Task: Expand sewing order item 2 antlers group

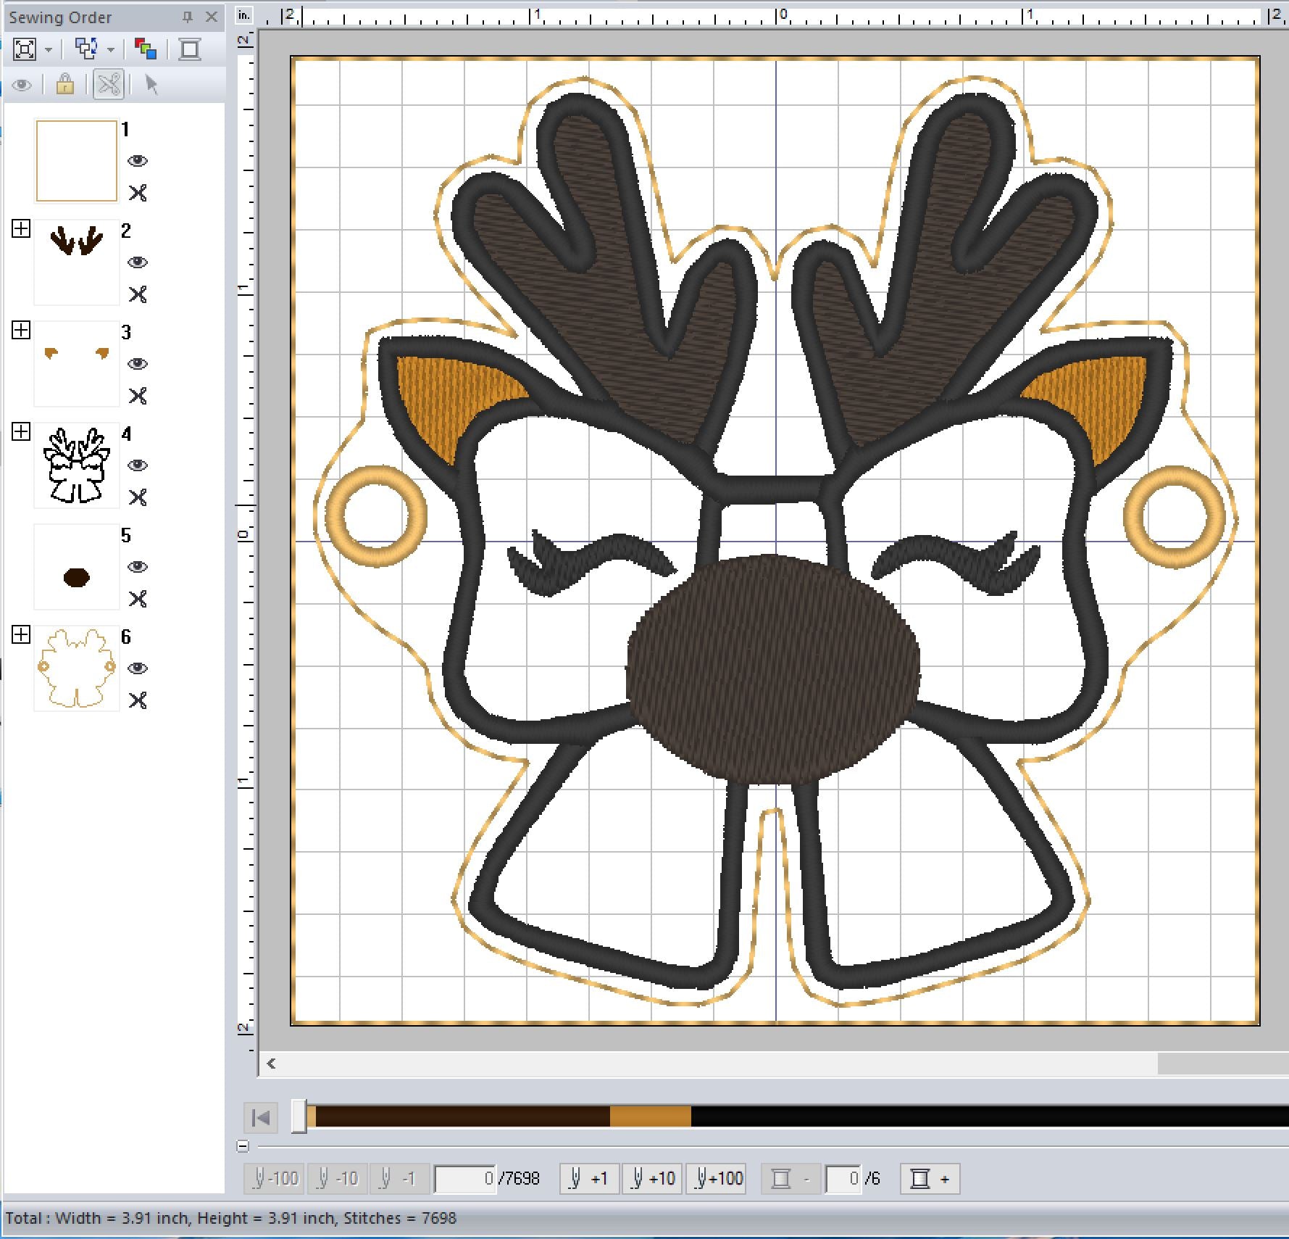Action: 21,229
